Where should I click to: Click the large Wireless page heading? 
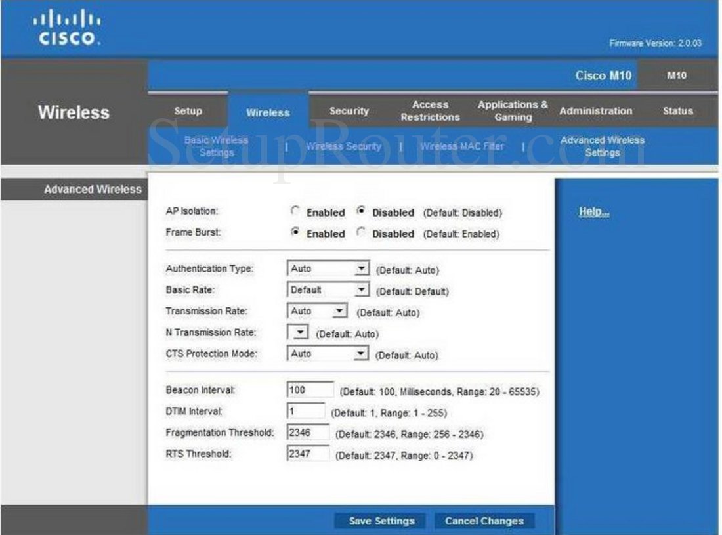pos(74,112)
